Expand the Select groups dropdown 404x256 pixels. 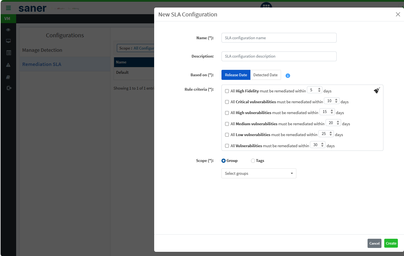point(258,173)
